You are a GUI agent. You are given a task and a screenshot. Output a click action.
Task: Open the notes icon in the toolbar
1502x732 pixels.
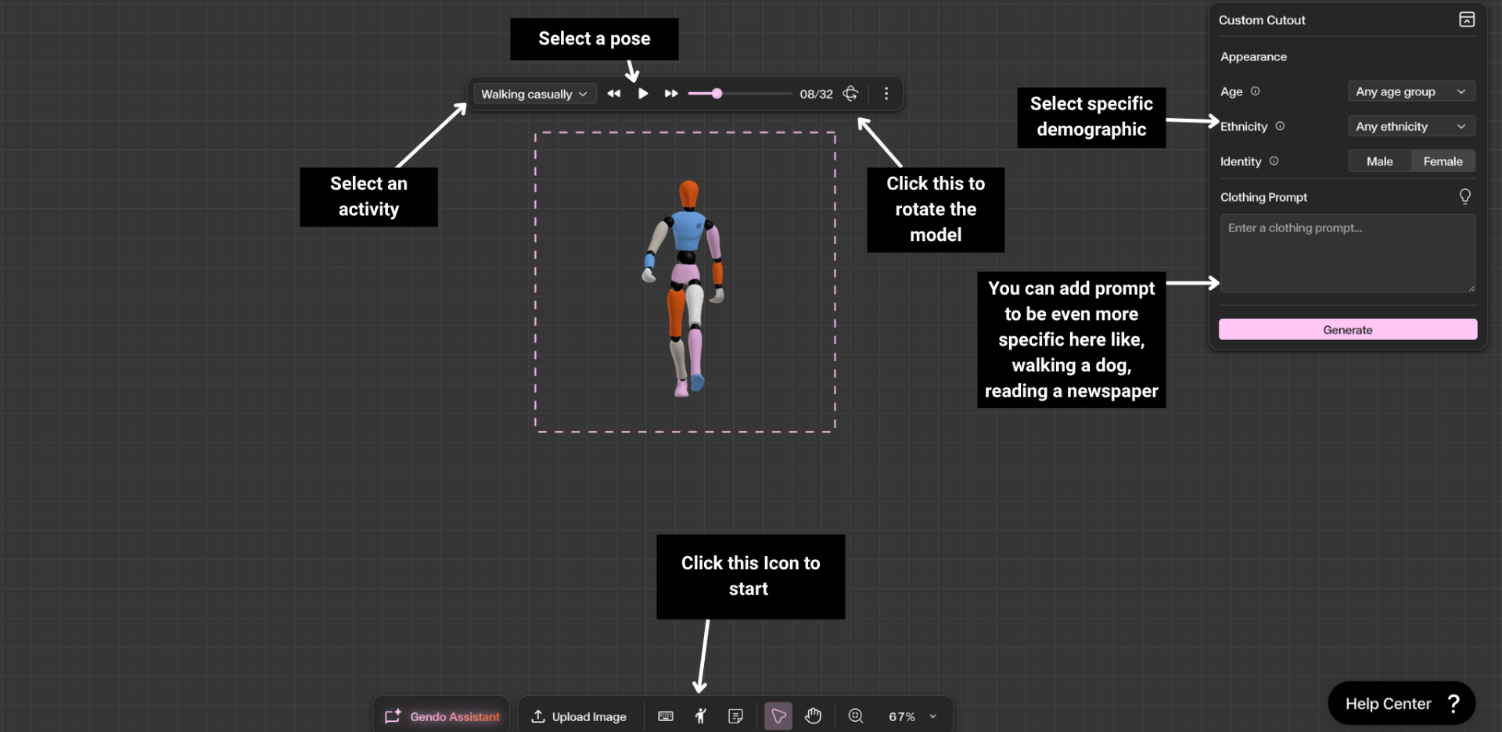click(735, 716)
